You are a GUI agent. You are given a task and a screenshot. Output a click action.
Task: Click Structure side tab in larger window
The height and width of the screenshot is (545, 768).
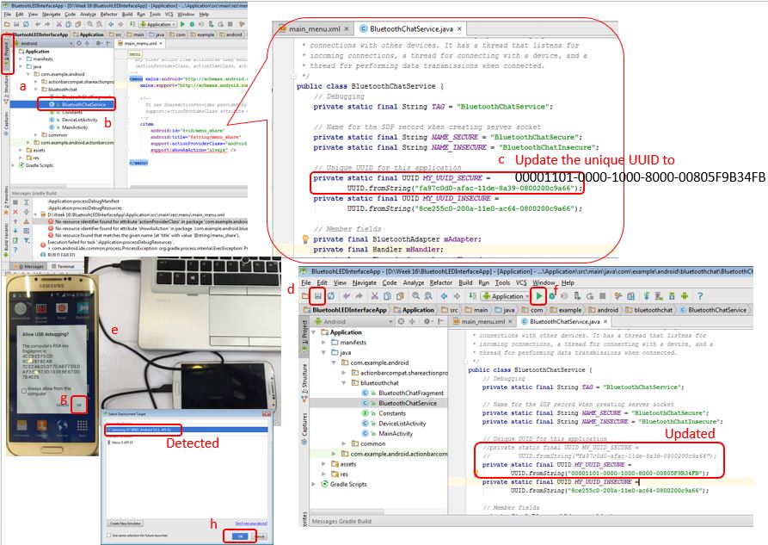coord(304,385)
